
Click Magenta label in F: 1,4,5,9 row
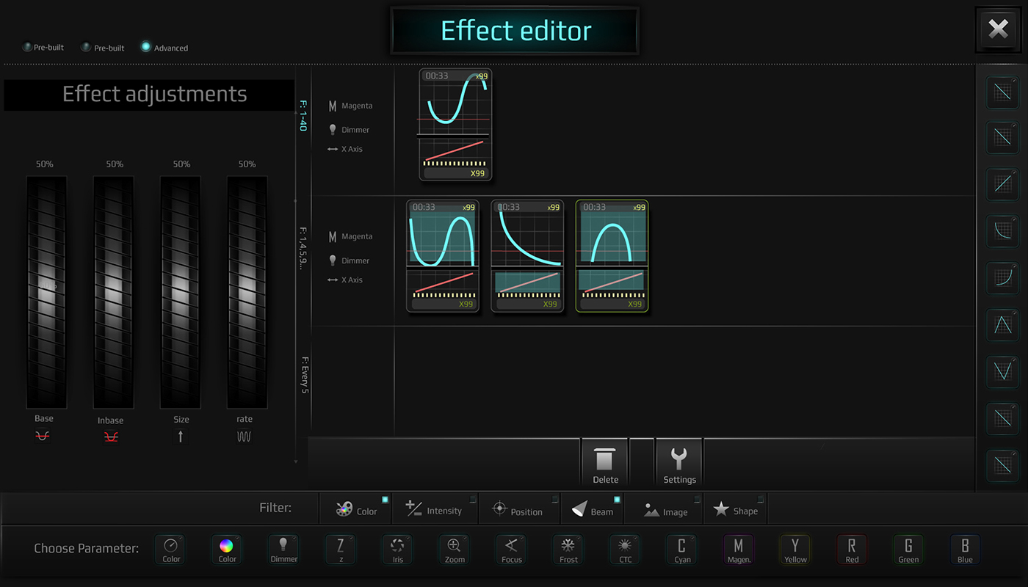tap(357, 236)
